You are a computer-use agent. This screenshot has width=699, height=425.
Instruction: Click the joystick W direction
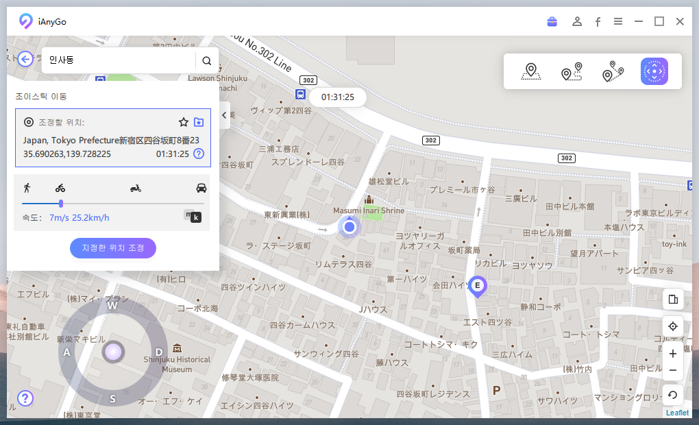[x=112, y=306]
